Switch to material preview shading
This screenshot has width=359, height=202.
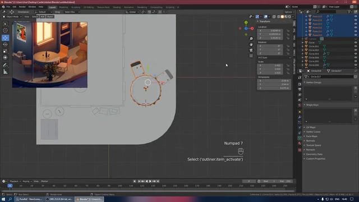[x=286, y=17]
